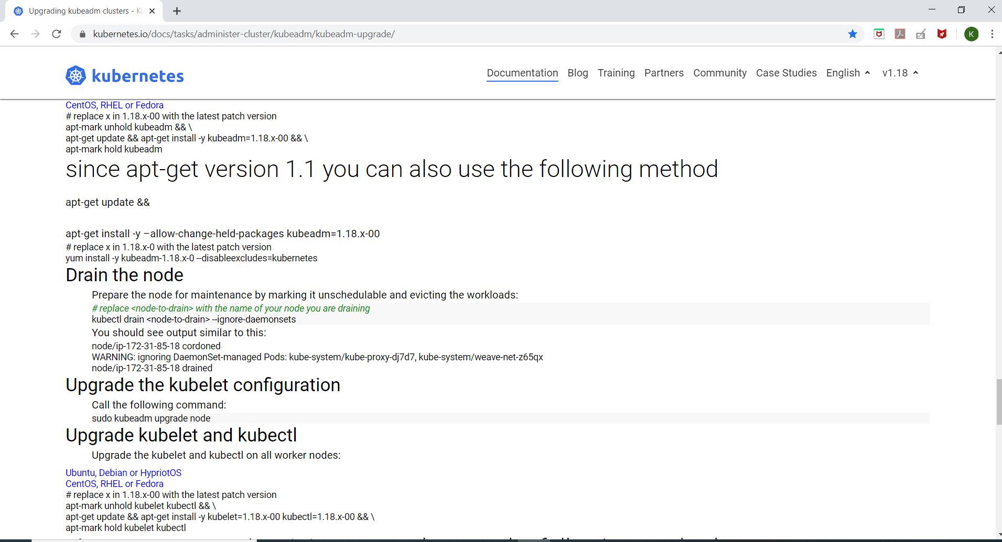Select the first CentOS, RHEL or Fedora link
Viewport: 1002px width, 542px height.
114,105
